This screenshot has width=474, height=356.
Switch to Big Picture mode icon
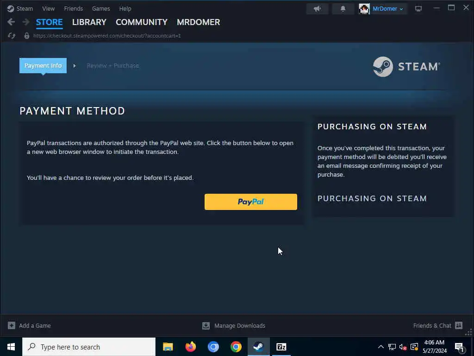[418, 9]
